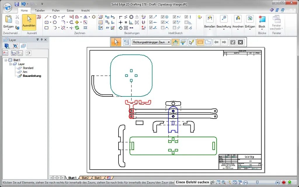The width and height of the screenshot is (299, 187).
Task: Click the Auswählen select tool in ribbon
Action: 29,22
